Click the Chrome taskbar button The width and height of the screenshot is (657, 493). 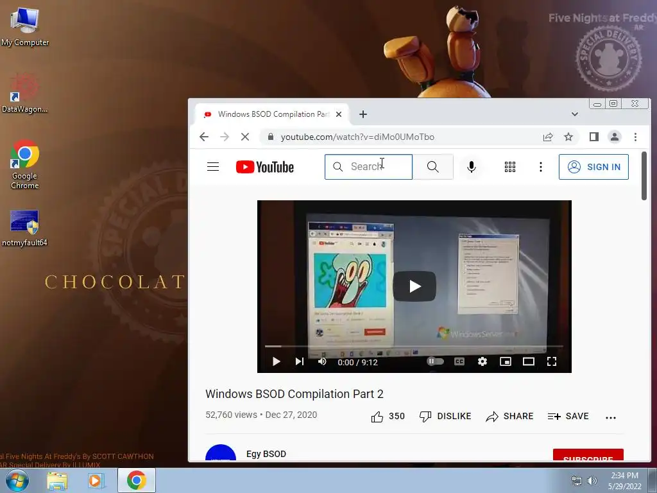[x=137, y=480]
